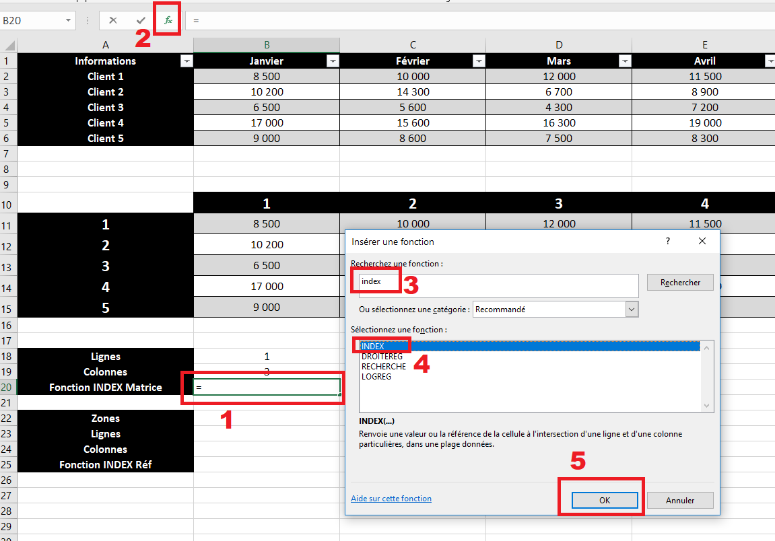Open the Janvier column filter dropdown
Image resolution: width=775 pixels, height=541 pixels.
[x=333, y=61]
